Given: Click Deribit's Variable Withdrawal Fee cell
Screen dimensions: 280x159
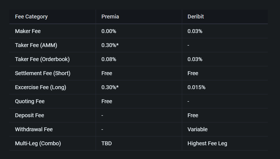Looking at the screenshot, I should click(197, 129).
